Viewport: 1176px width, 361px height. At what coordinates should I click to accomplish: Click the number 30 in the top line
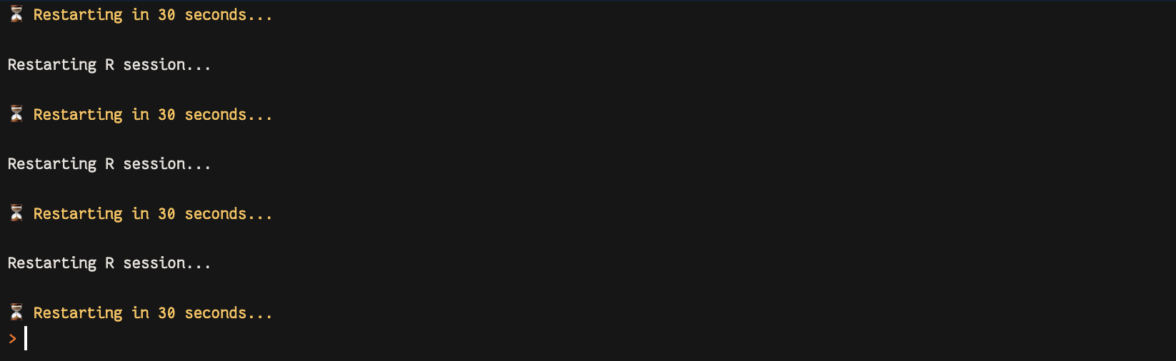click(x=166, y=15)
